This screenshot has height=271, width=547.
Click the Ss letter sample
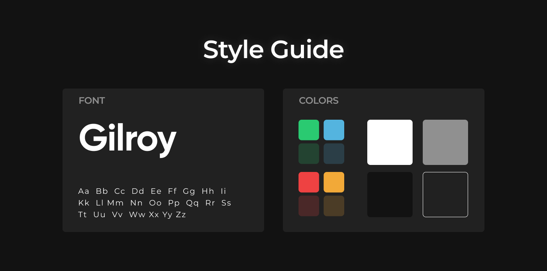click(226, 203)
